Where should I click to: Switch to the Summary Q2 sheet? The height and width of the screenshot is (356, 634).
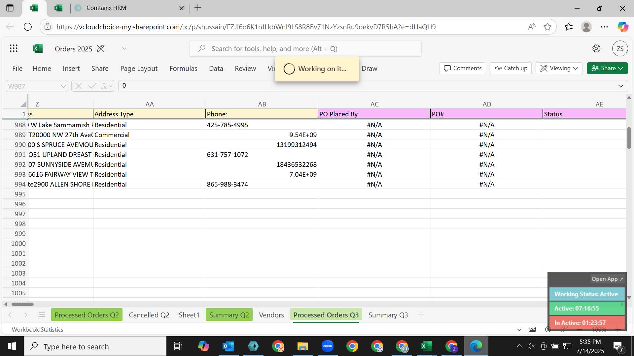coord(229,315)
